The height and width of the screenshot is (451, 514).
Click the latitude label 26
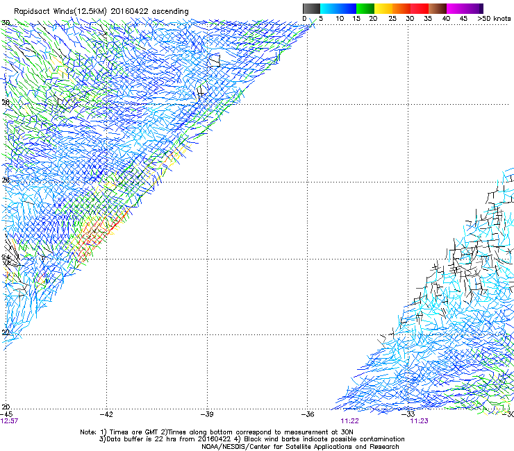coord(6,180)
